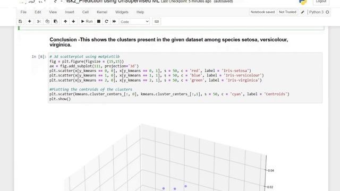The width and height of the screenshot is (340, 191).
Task: Save the notebook with the floppy disk icon
Action: click(20, 21)
